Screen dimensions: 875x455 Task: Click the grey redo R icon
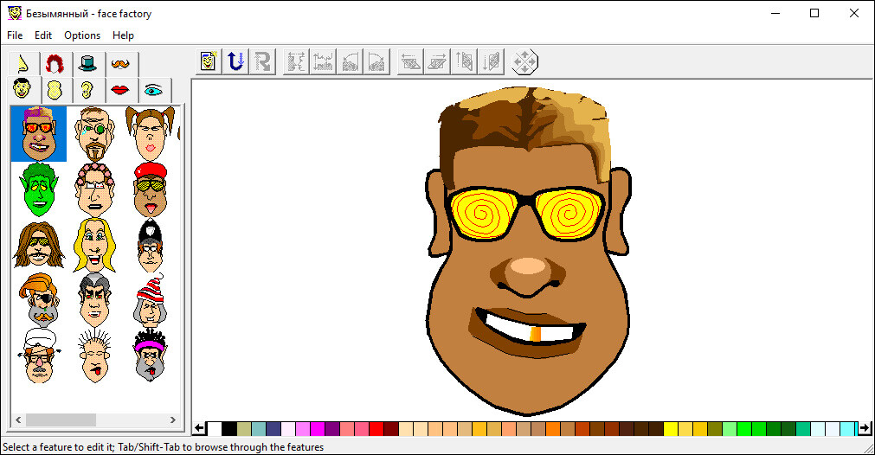click(x=262, y=61)
